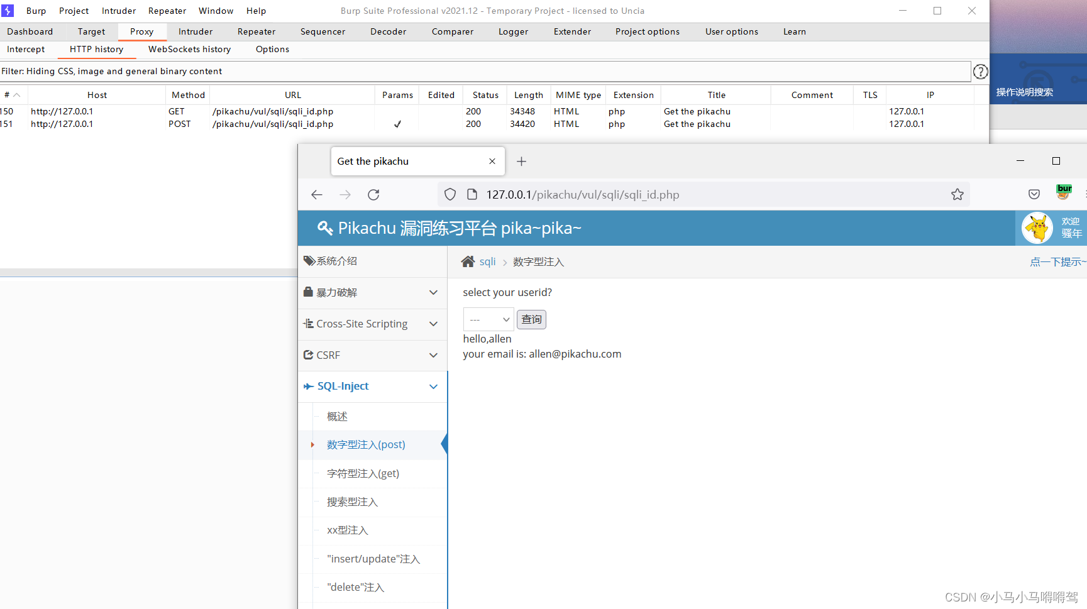Sort history by Status column
The height and width of the screenshot is (609, 1087).
tap(485, 95)
